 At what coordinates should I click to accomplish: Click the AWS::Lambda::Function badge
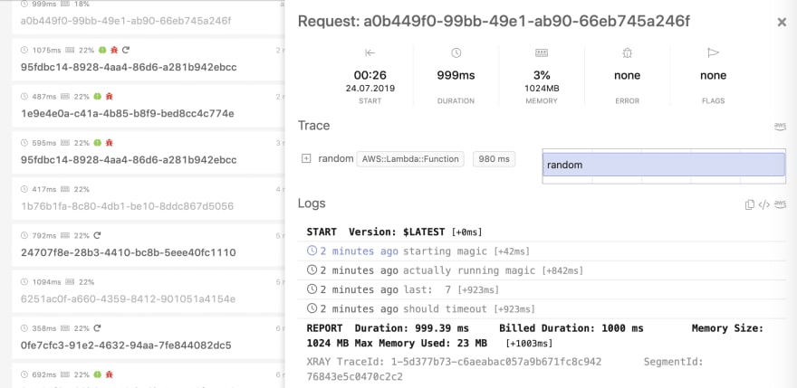pyautogui.click(x=410, y=159)
